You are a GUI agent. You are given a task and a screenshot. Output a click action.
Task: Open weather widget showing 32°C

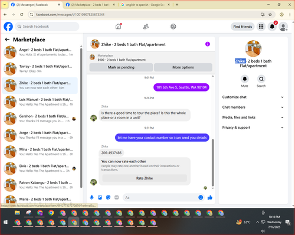coord(244,222)
